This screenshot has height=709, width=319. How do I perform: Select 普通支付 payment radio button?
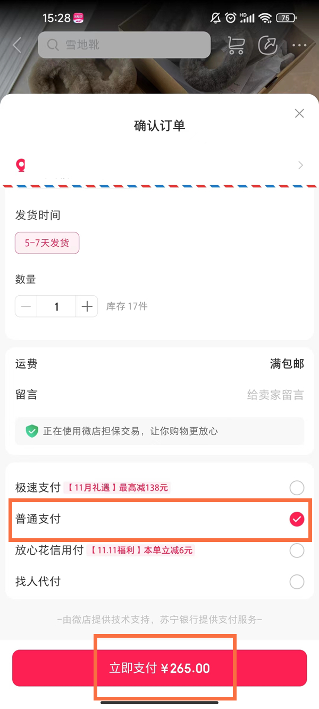(x=297, y=519)
